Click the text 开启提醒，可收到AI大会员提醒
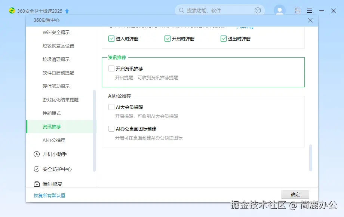Image resolution: width=344 pixels, height=217 pixels. click(147, 116)
